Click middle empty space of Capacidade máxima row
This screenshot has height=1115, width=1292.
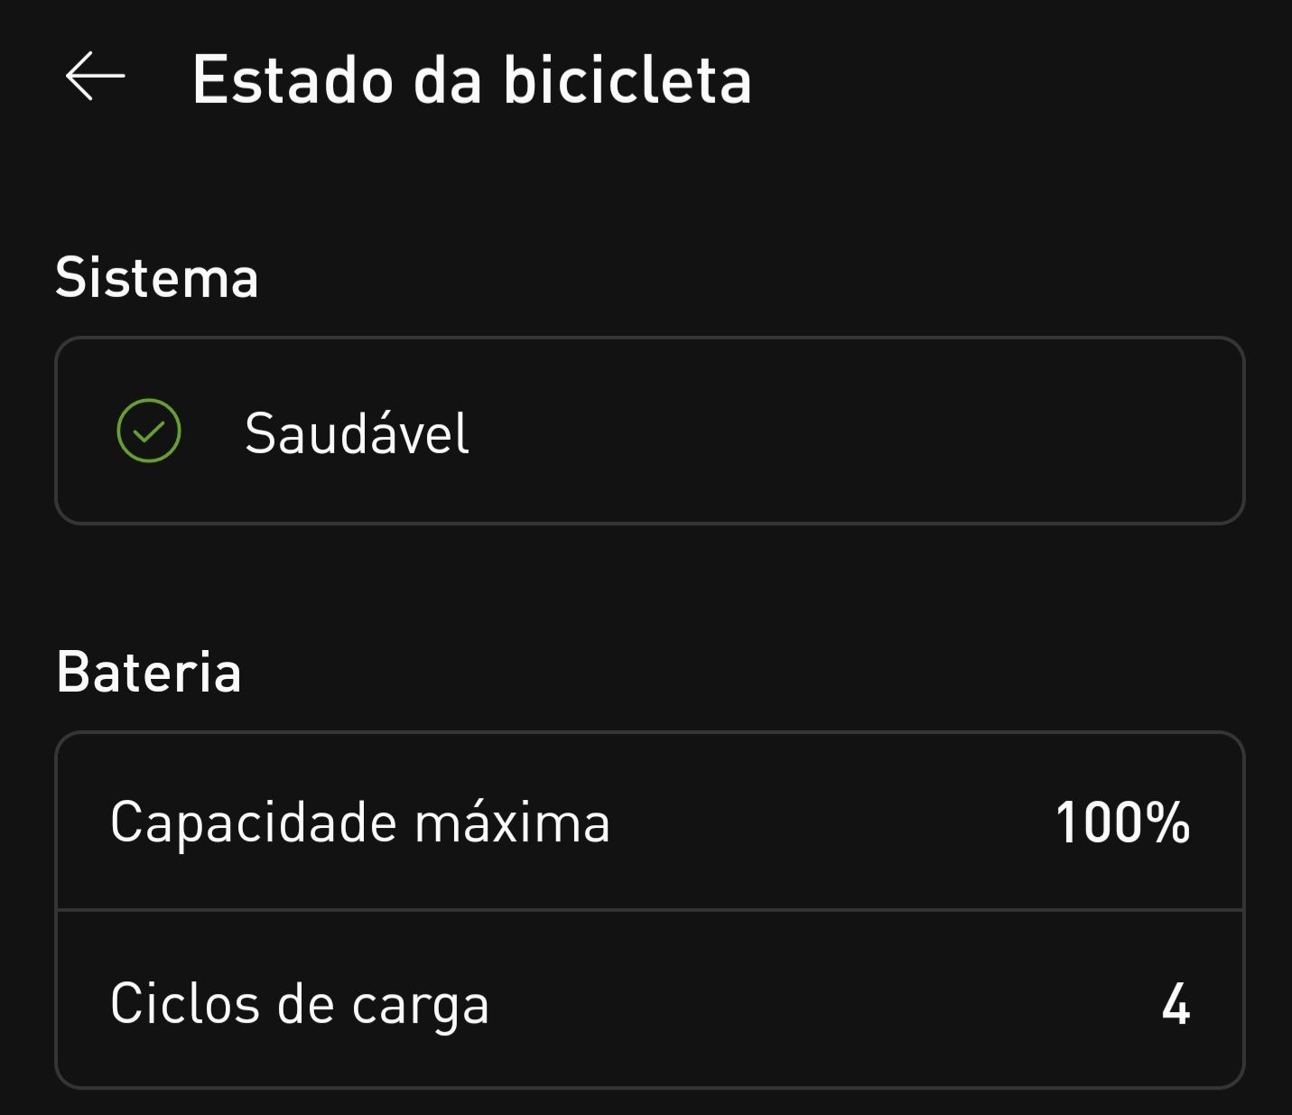831,822
